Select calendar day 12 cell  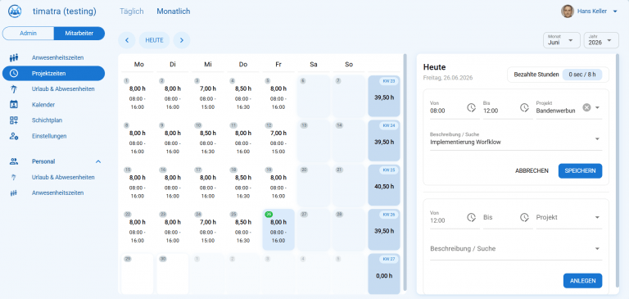point(278,140)
